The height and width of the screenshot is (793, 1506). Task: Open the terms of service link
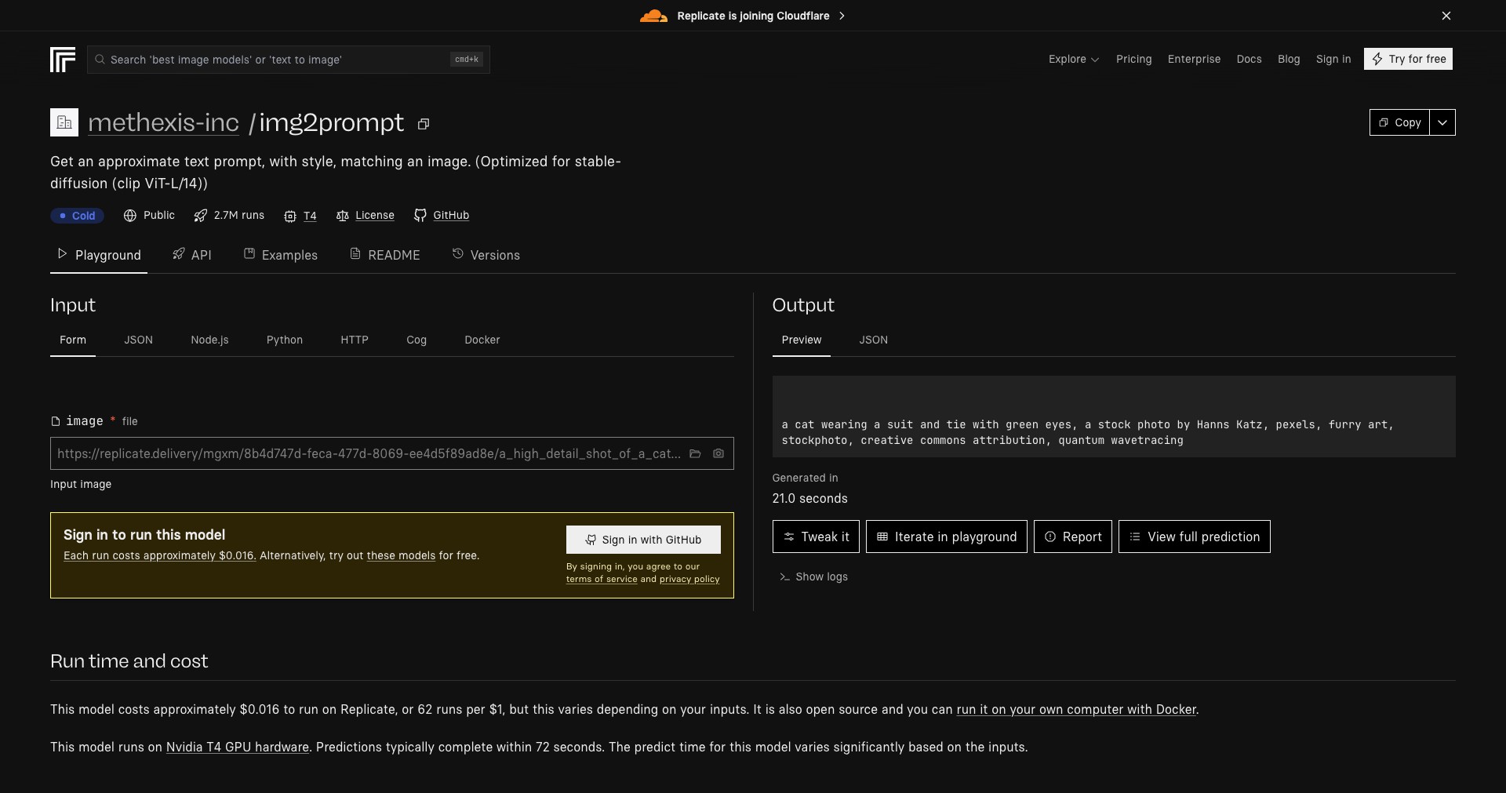[602, 579]
